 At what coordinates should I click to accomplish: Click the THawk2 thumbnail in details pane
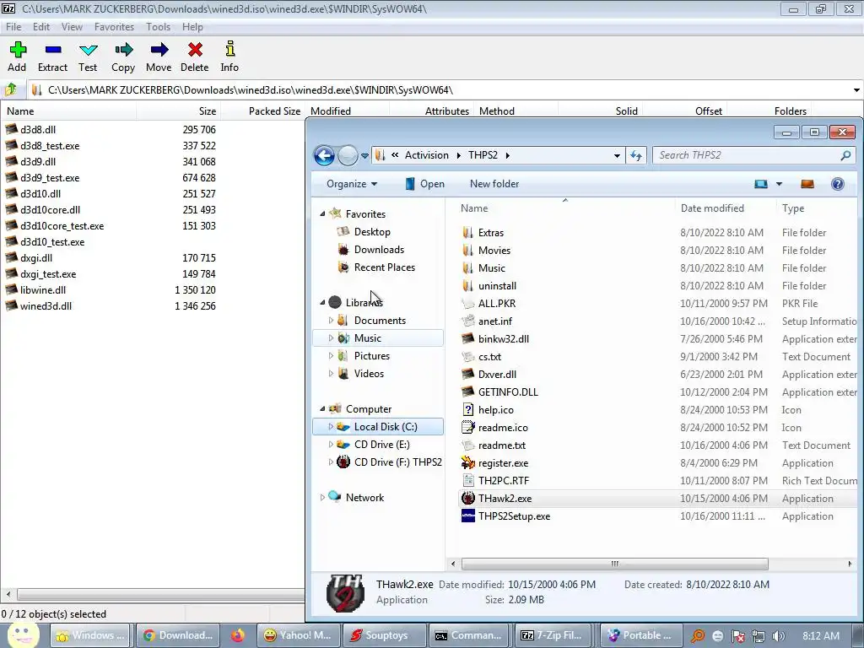point(345,593)
